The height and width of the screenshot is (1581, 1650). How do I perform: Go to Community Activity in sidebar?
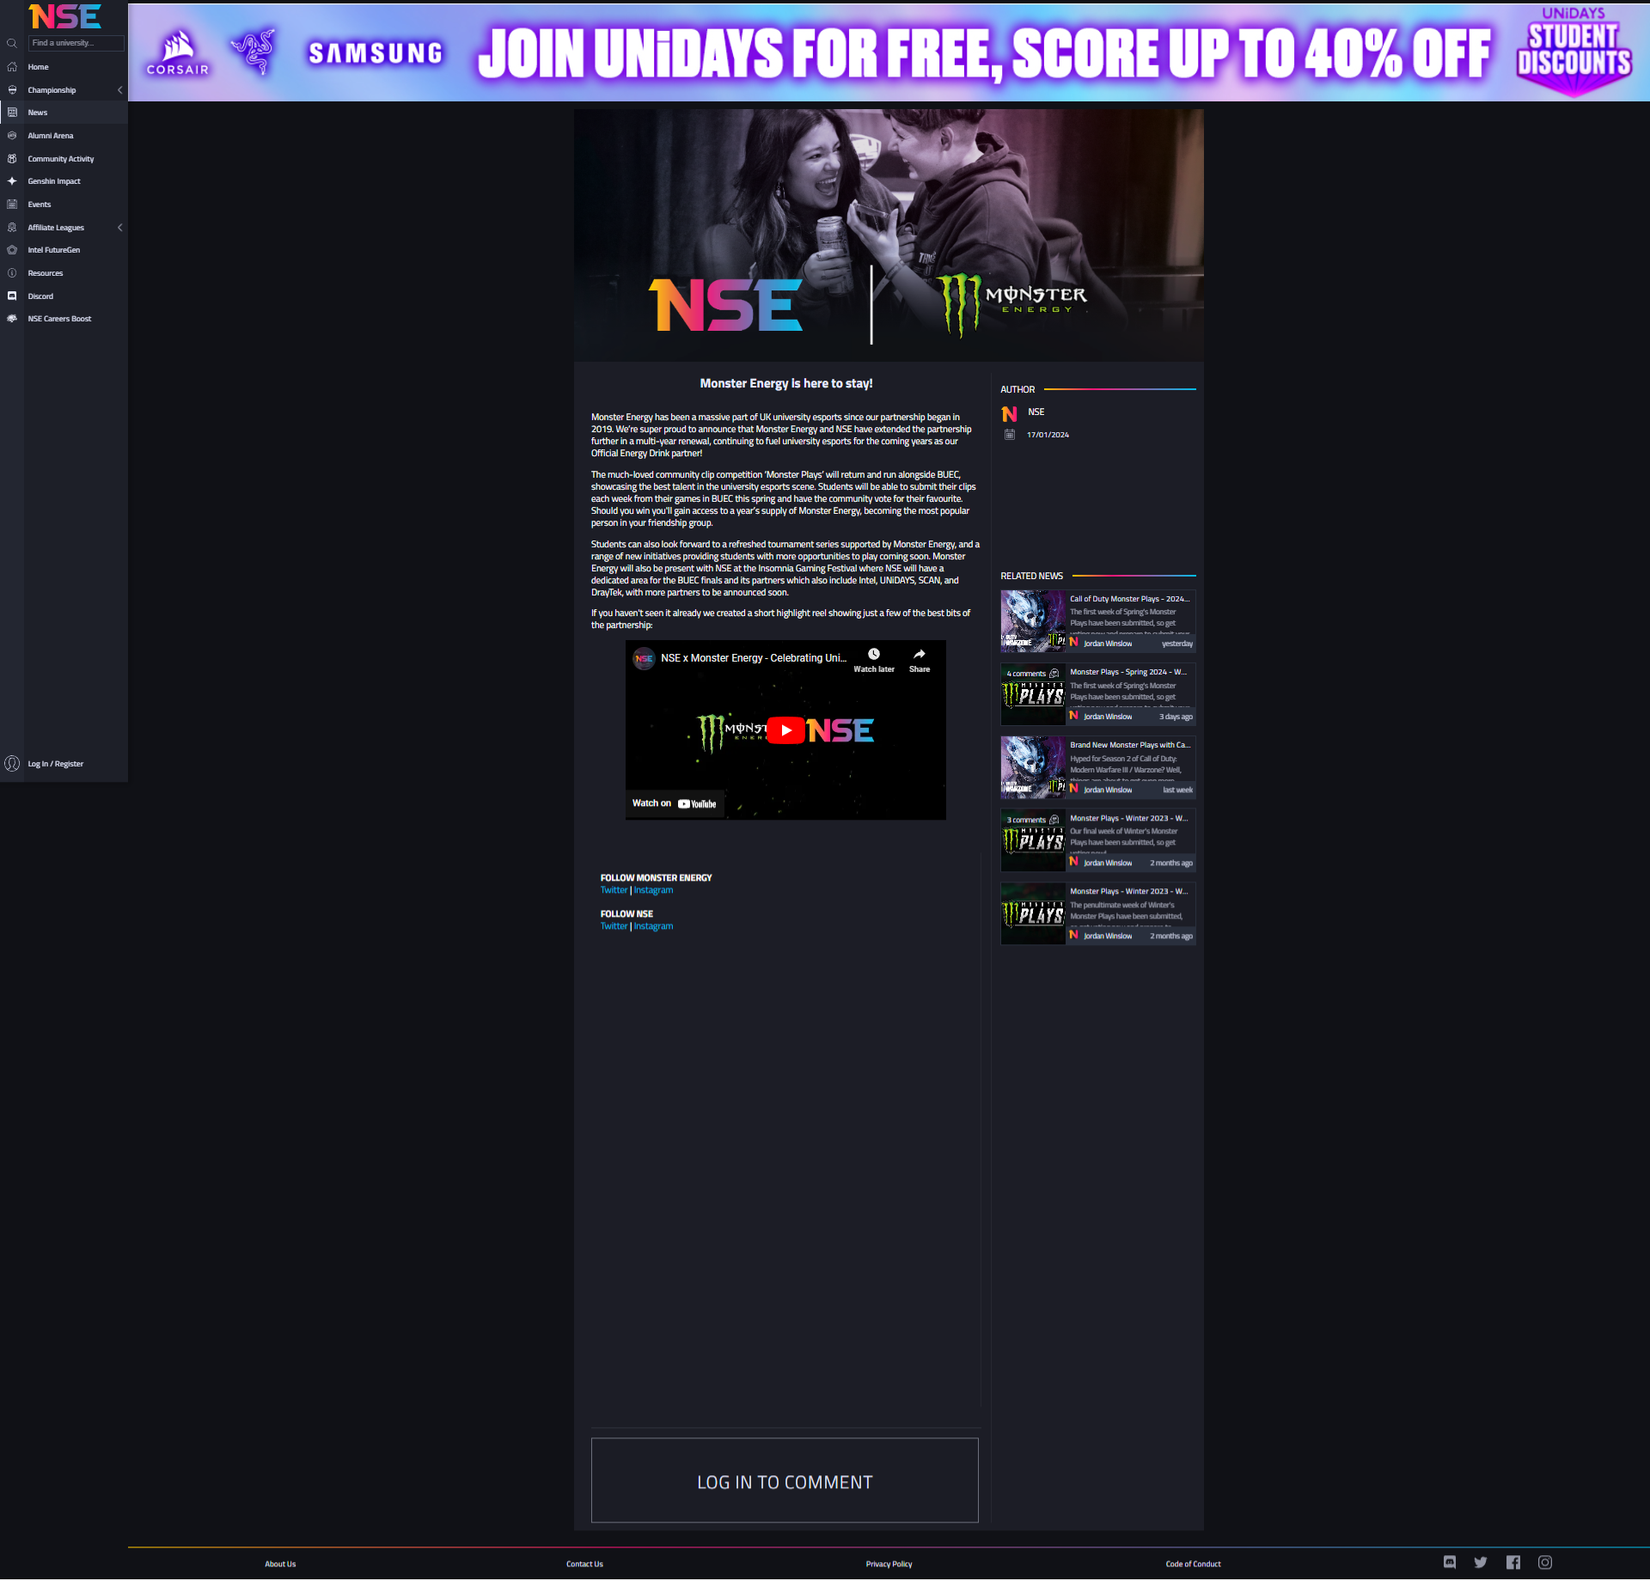pos(60,159)
